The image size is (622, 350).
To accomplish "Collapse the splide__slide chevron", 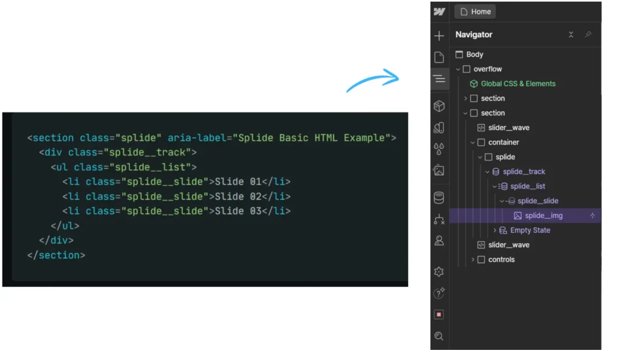I will (502, 201).
